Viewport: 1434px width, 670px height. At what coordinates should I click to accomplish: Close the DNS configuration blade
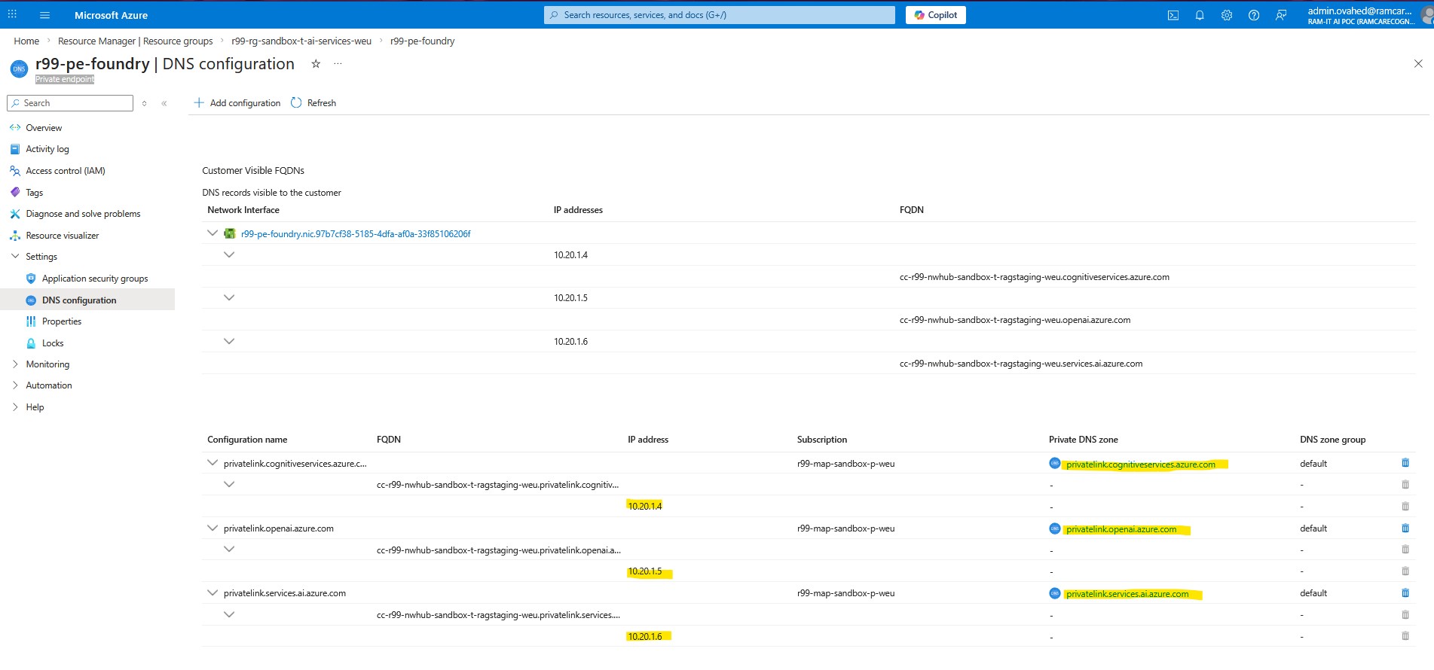tap(1418, 64)
